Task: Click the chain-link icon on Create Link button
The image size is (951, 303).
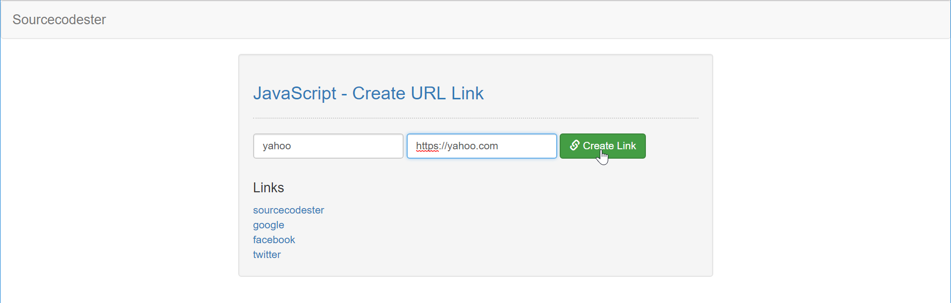Action: point(575,145)
